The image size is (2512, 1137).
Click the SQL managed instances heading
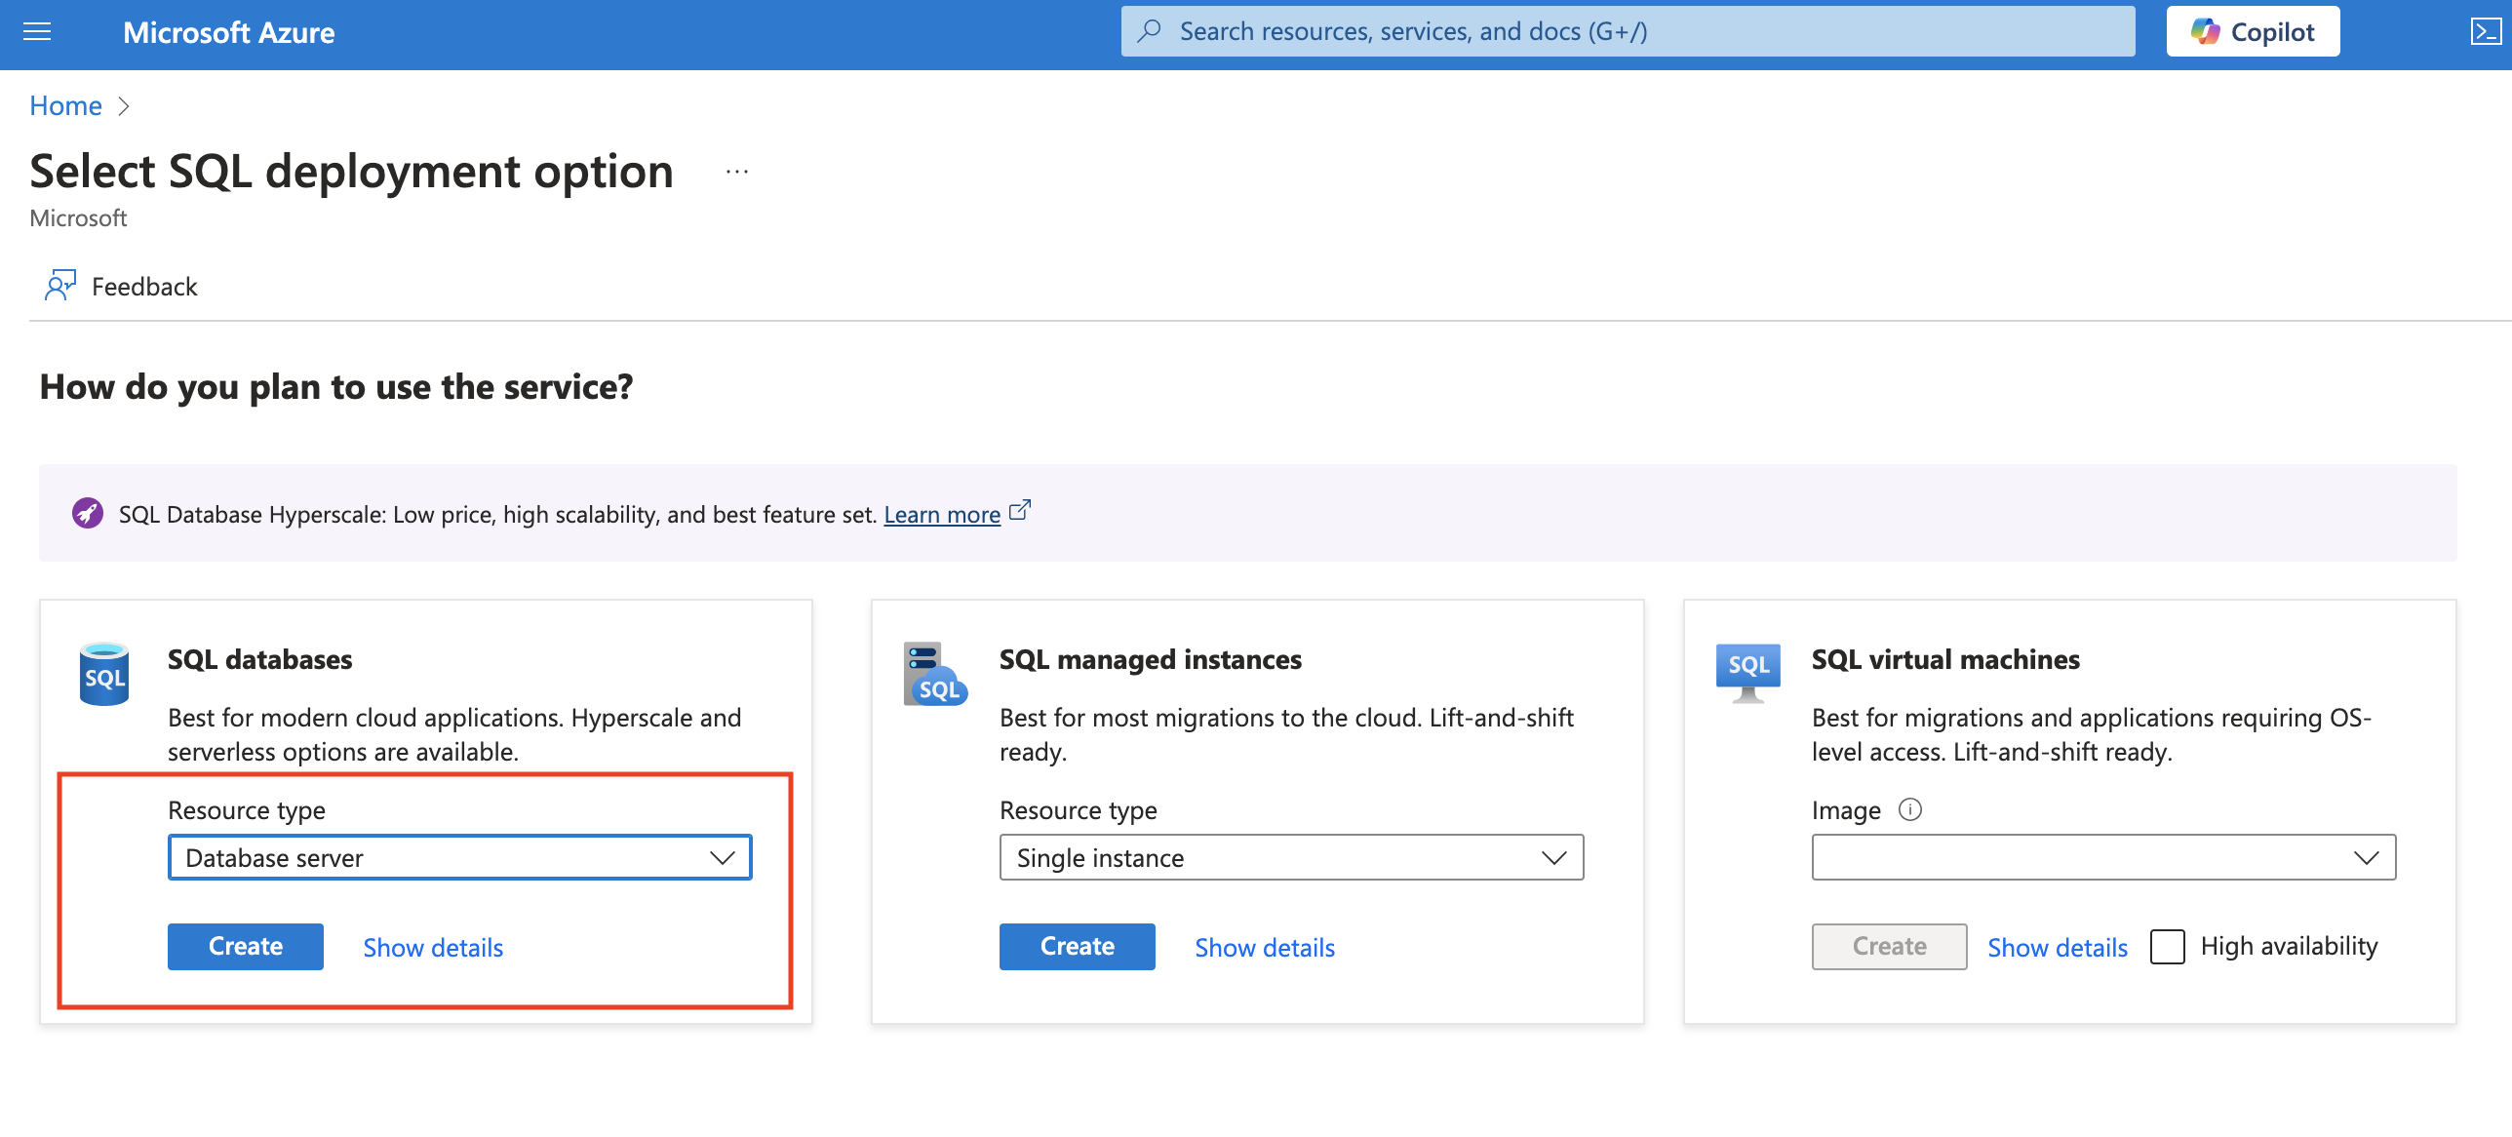pos(1151,659)
